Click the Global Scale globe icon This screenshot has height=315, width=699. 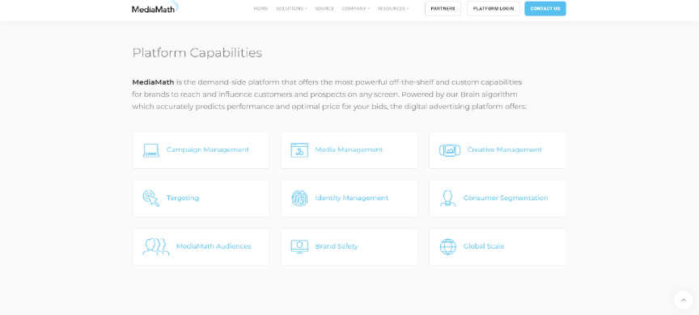pos(447,246)
